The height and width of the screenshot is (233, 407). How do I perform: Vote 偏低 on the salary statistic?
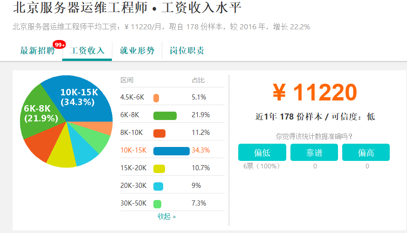point(262,153)
